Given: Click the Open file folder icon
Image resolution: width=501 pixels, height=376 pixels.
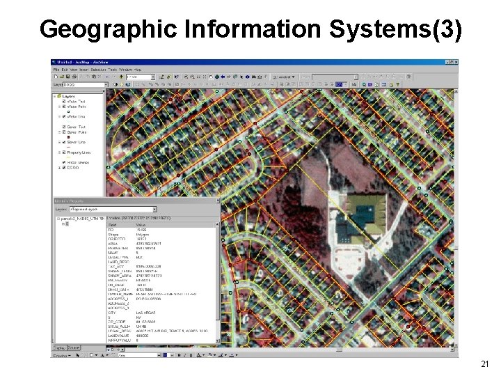Looking at the screenshot, I should click(62, 77).
